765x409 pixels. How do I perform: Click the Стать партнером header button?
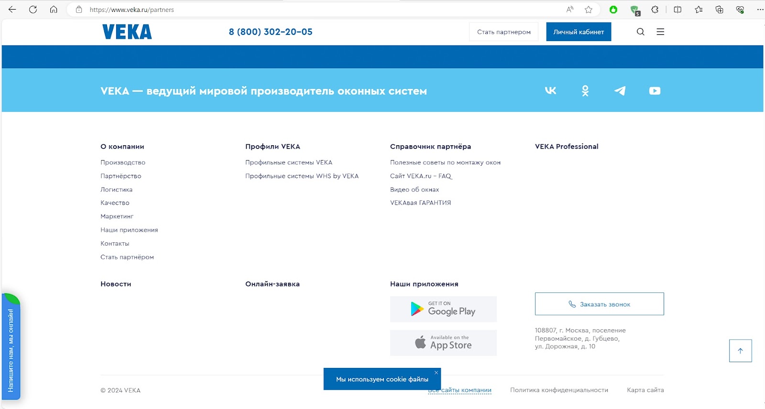tap(503, 32)
